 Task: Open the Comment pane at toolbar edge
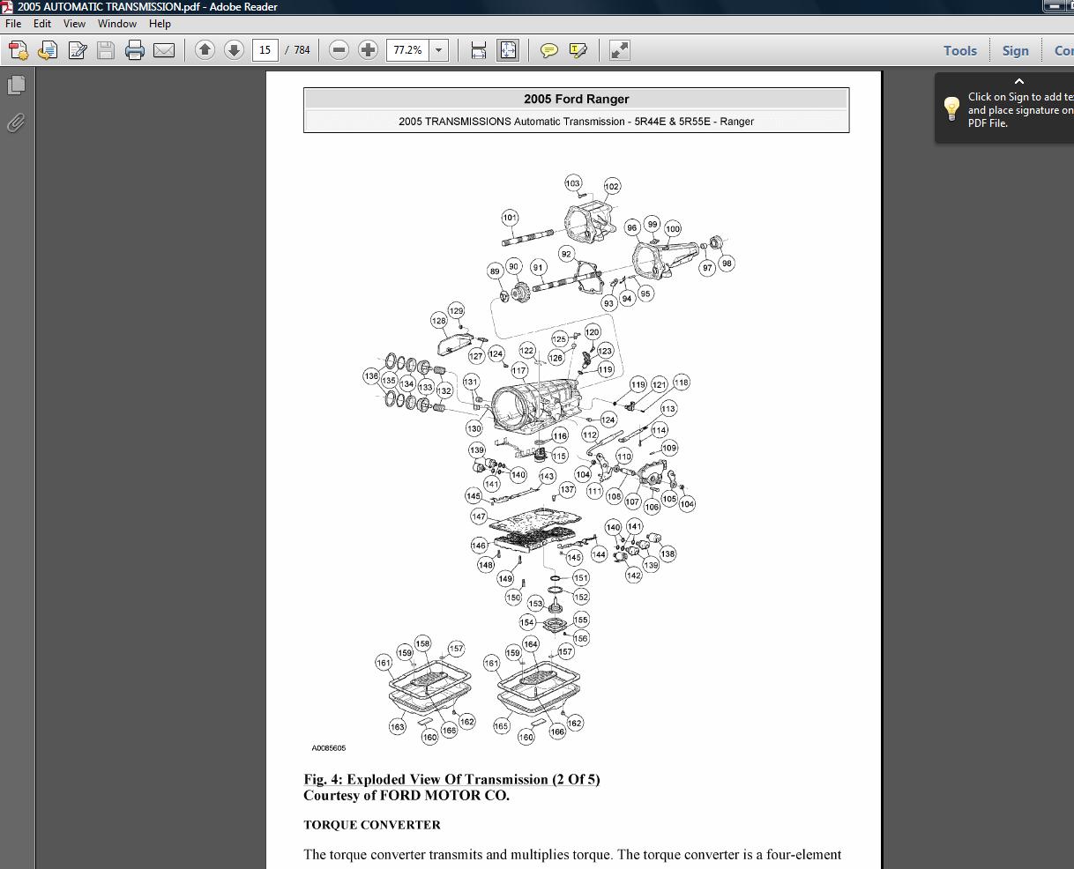pos(1063,50)
